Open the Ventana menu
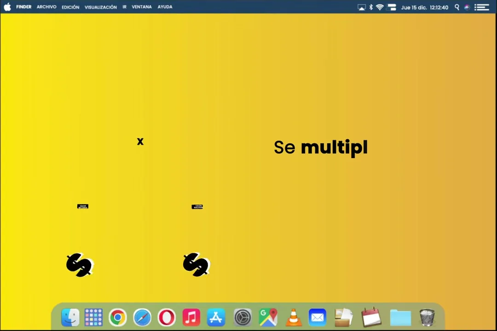Screen dimensions: 497x331 (x=142, y=6)
